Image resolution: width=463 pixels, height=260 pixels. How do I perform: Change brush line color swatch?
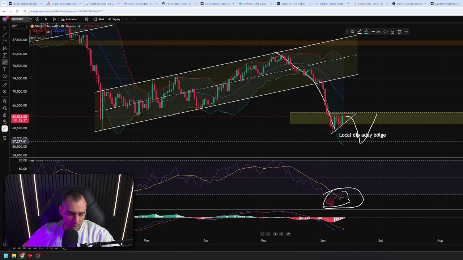(x=360, y=32)
